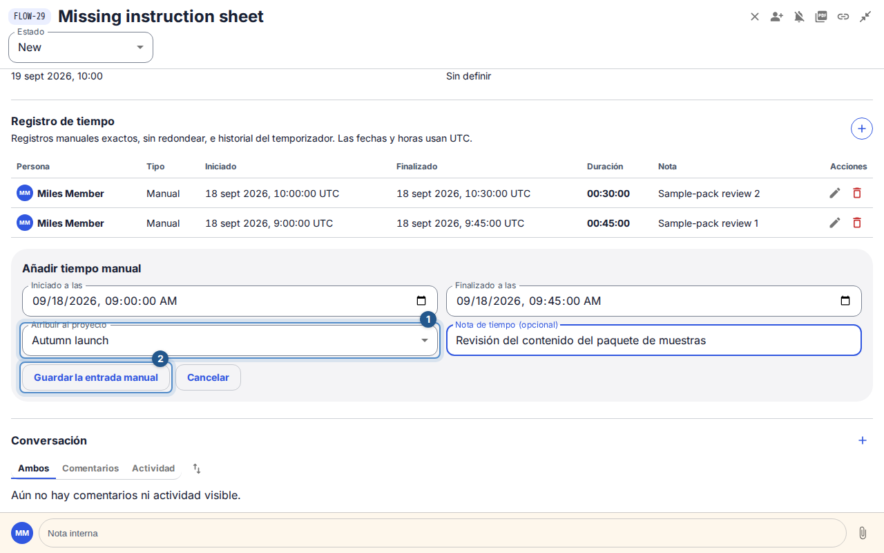Collapse the ticket view with inward arrows icon
Screen dimensions: 884x553
pos(865,17)
